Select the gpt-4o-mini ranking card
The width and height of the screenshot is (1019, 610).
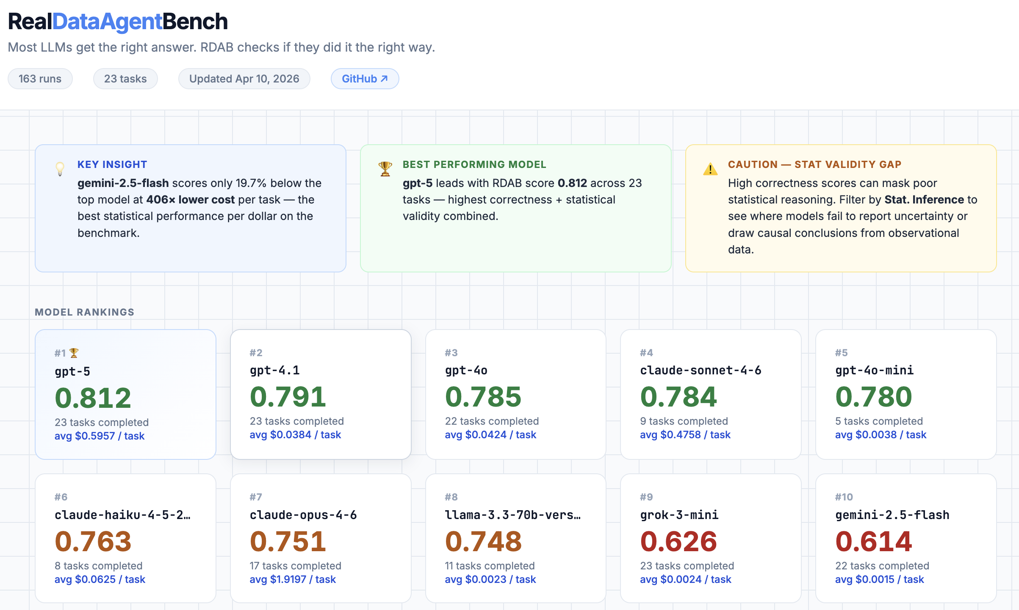[905, 394]
